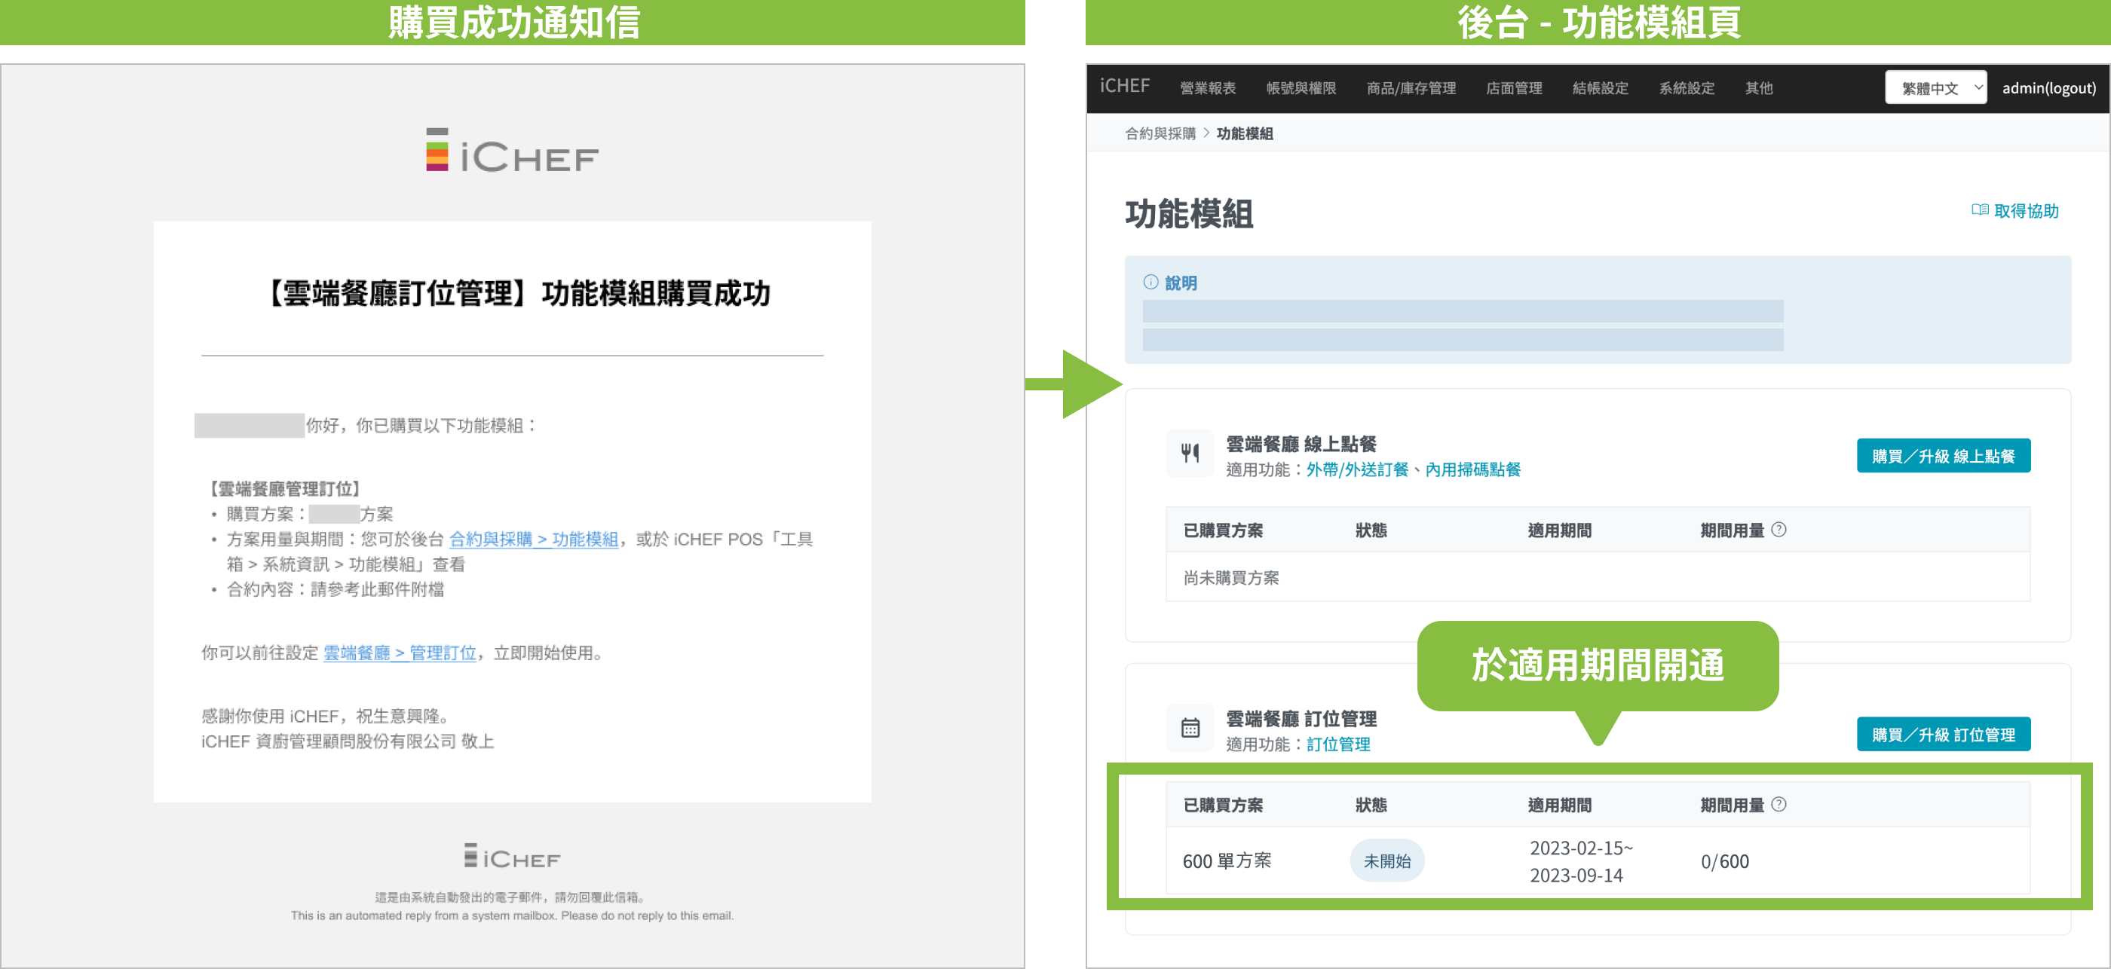Click the 購買/升級 訂位管理 button
The height and width of the screenshot is (969, 2111).
tap(1942, 735)
